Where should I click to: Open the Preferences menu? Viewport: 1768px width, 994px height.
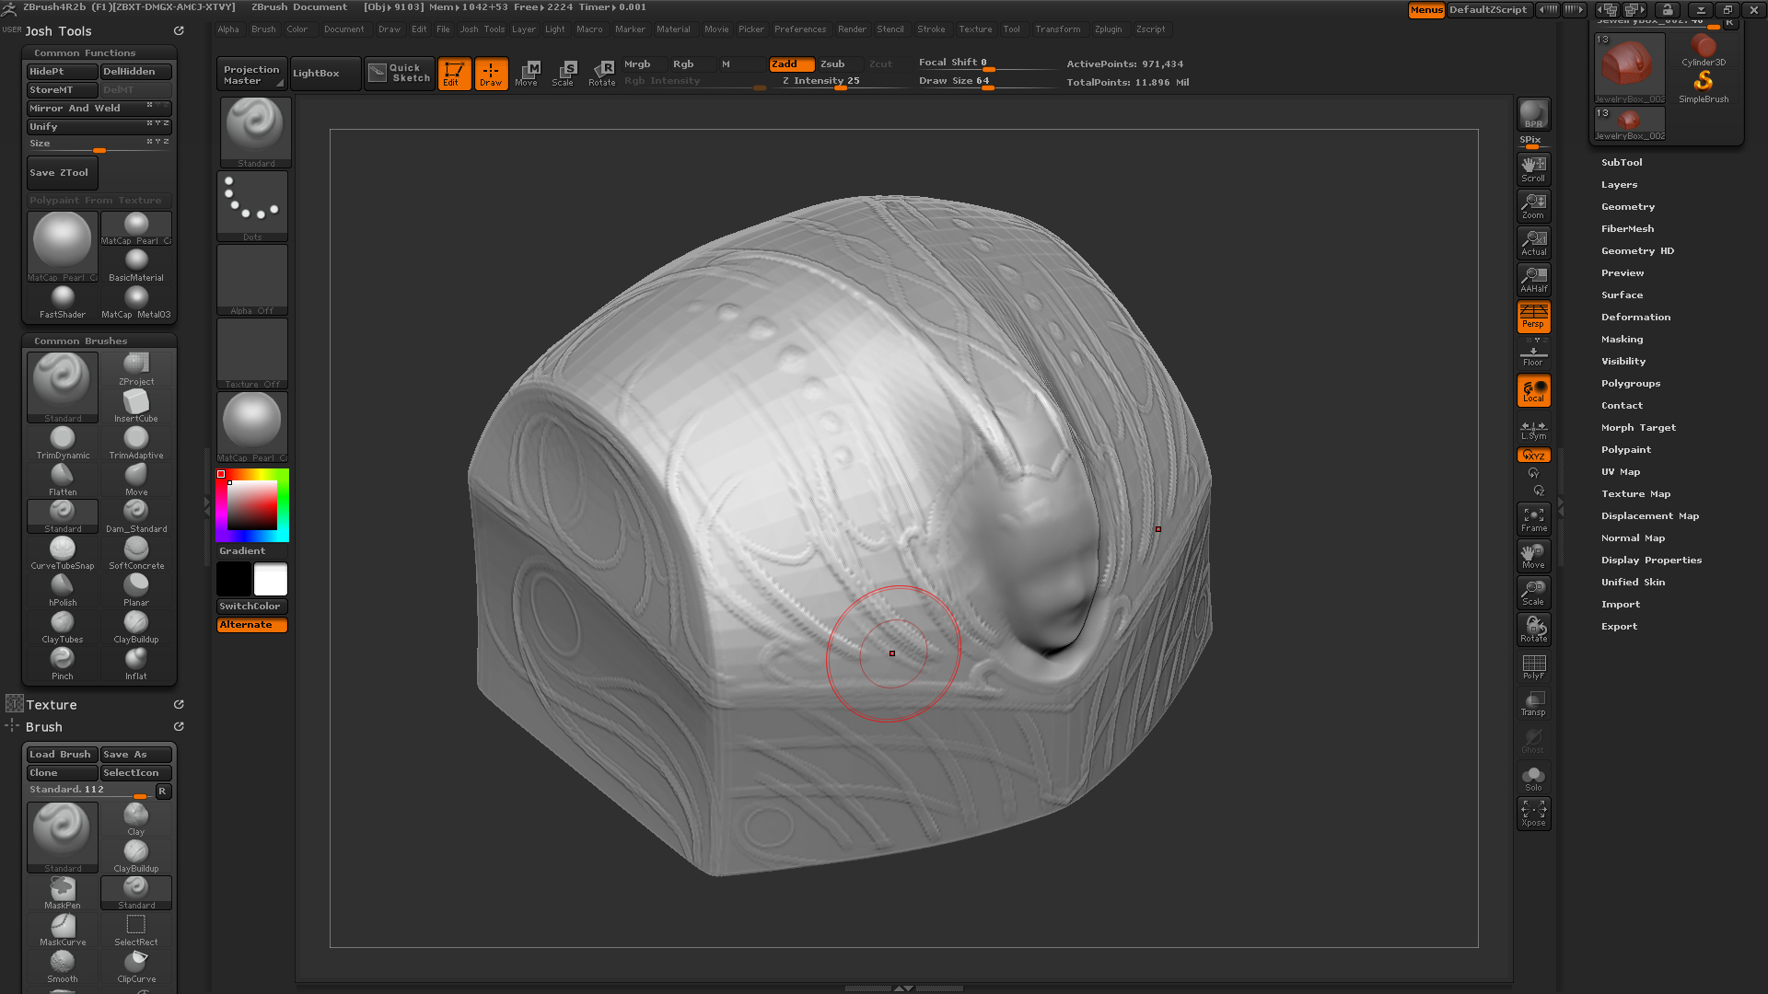point(800,29)
